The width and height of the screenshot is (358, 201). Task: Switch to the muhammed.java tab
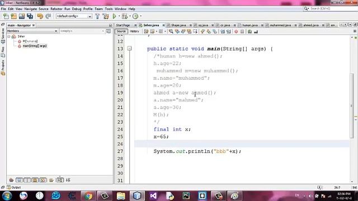pos(280,25)
